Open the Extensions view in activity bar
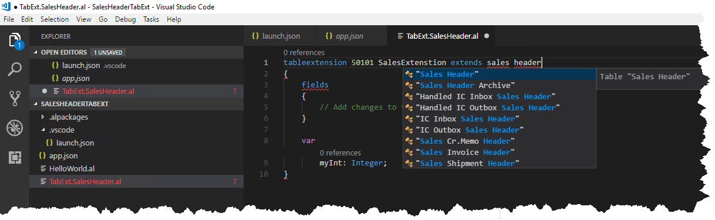 pyautogui.click(x=15, y=157)
